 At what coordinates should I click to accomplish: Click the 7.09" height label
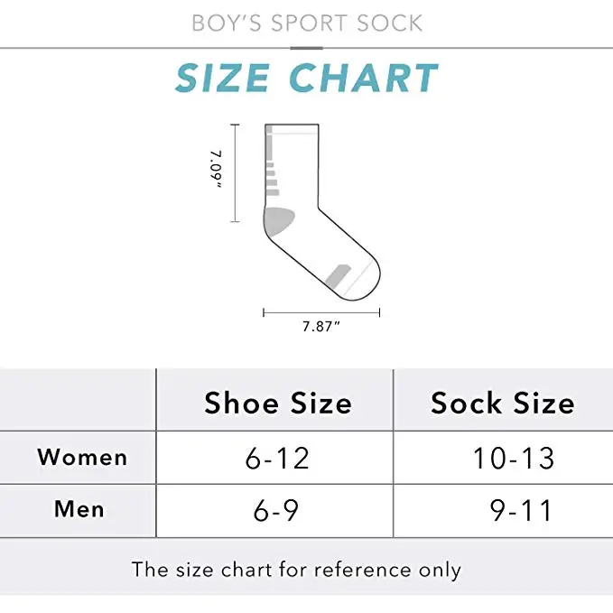(x=216, y=170)
